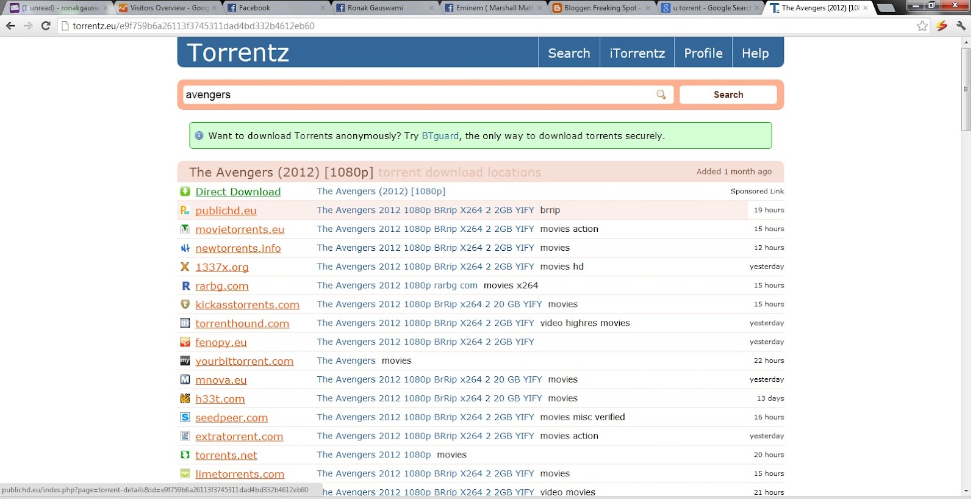The height and width of the screenshot is (499, 976).
Task: Click the seedpeer.com S favicon
Action: [185, 417]
